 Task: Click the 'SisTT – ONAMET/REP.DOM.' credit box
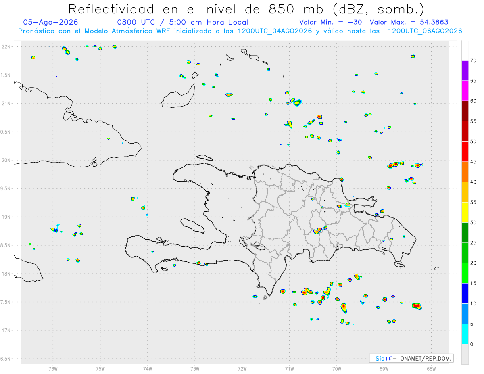click(x=411, y=358)
